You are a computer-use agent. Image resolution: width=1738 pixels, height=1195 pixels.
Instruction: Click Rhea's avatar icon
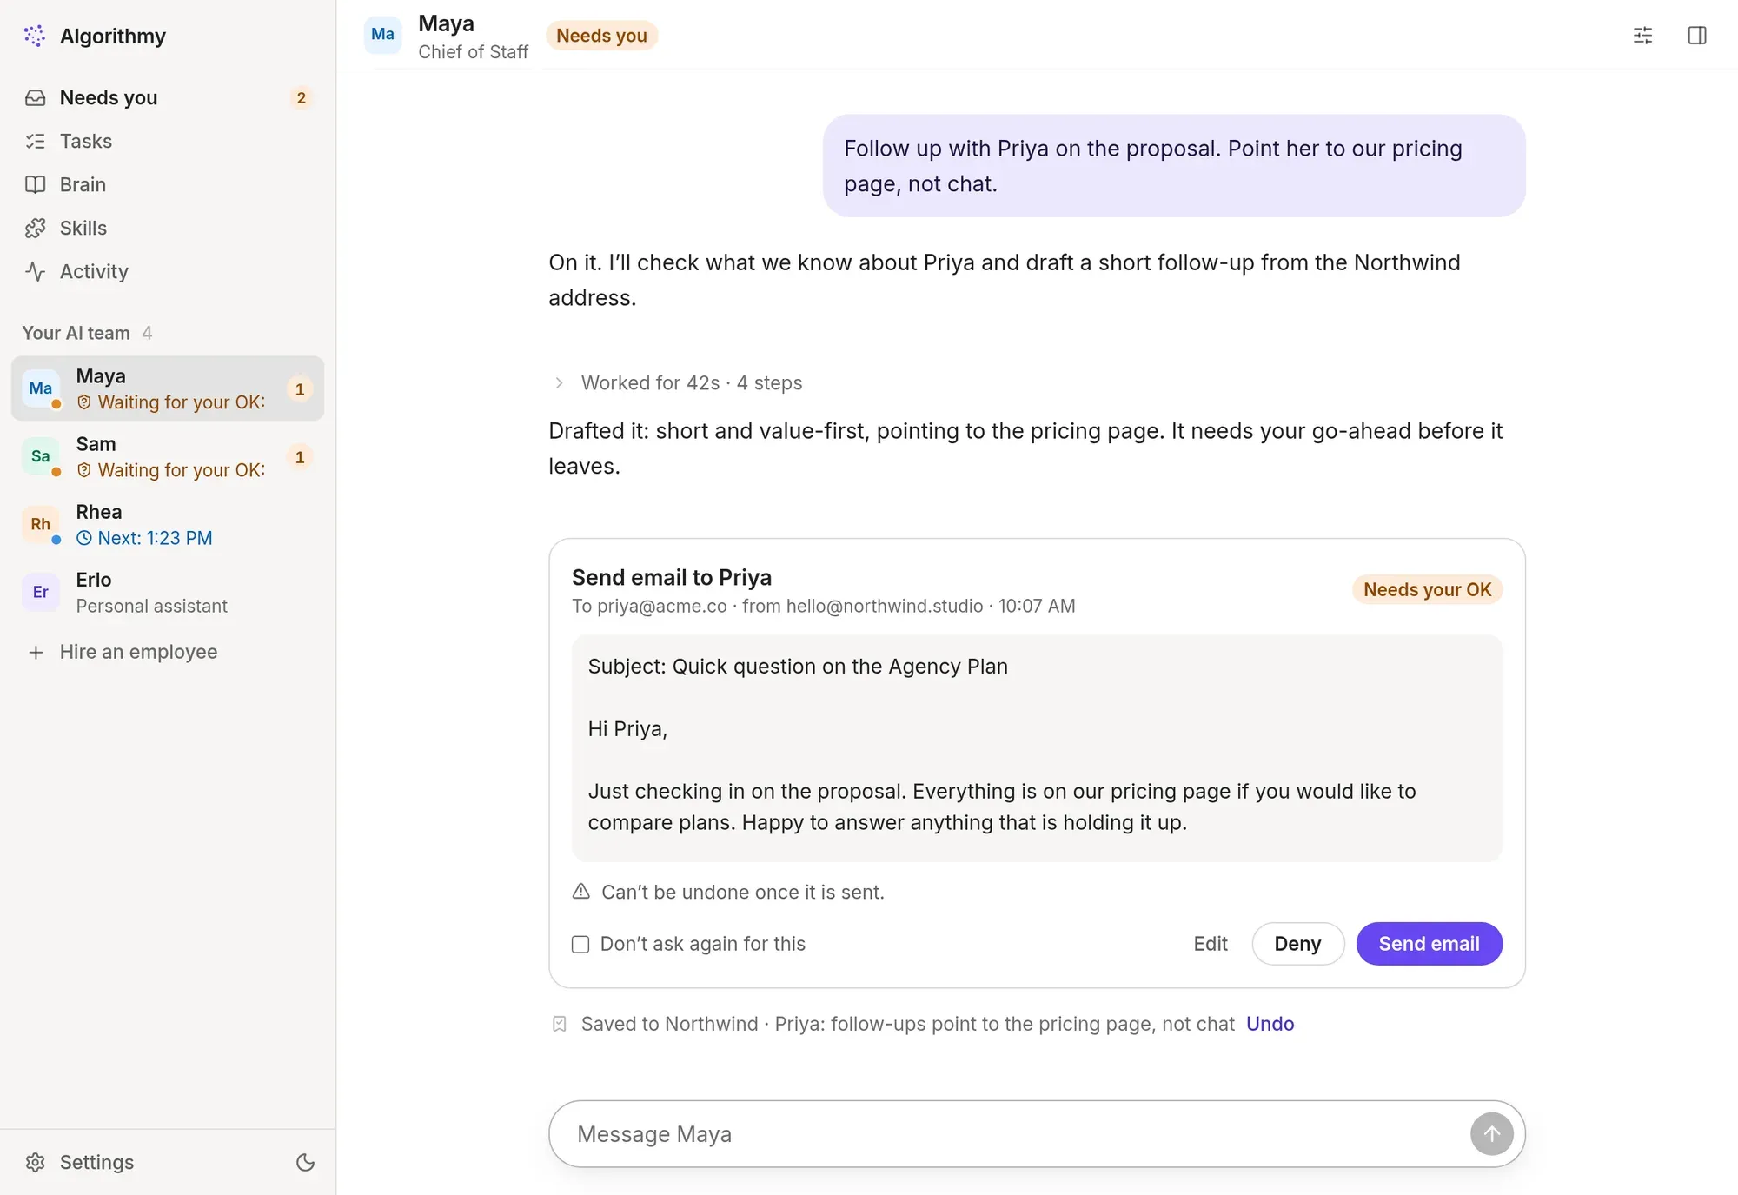click(41, 524)
